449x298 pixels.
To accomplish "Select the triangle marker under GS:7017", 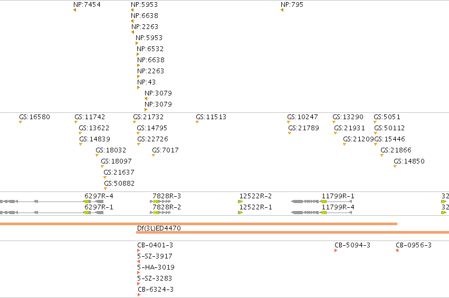I will 154,156.
